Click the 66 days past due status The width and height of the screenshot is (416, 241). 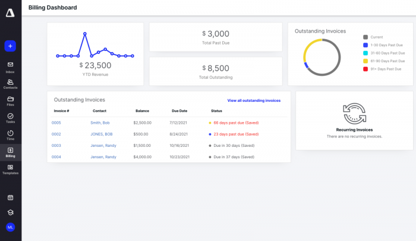click(x=236, y=123)
